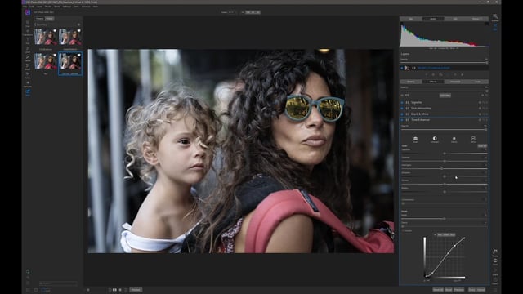This screenshot has height=294, width=523.
Task: Click the upper control point on the curve
Action: click(455, 246)
